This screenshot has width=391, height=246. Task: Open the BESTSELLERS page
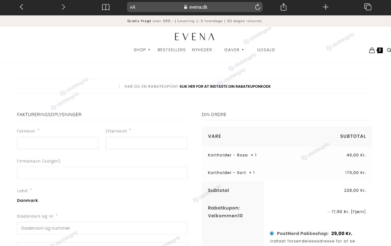[171, 50]
